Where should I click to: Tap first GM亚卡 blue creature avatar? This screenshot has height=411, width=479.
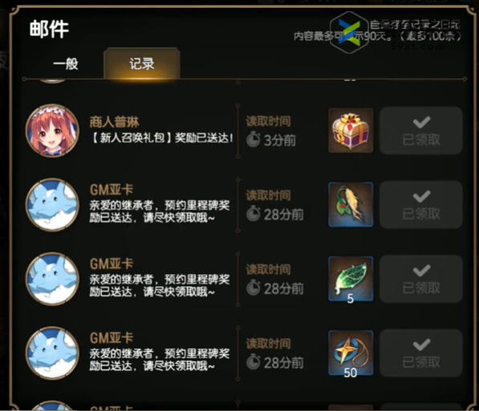click(52, 205)
